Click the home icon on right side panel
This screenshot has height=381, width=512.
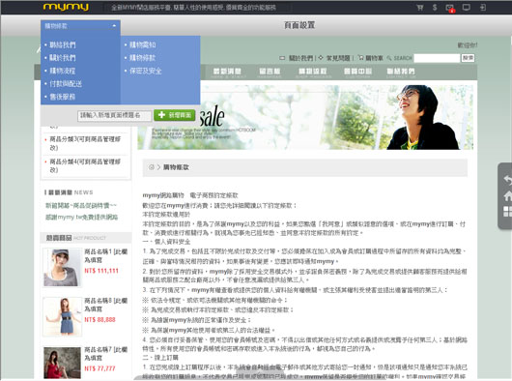[507, 195]
